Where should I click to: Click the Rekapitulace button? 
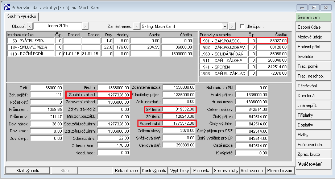(126, 171)
